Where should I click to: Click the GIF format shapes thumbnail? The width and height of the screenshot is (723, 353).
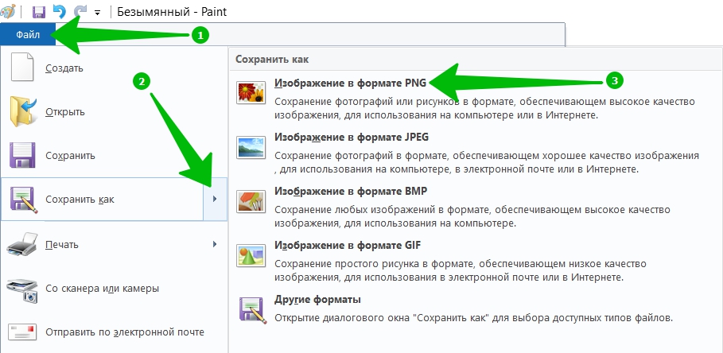pyautogui.click(x=251, y=256)
